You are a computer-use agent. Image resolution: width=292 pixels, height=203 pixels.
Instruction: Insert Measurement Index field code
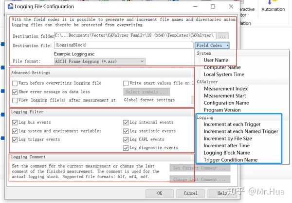pos(225,89)
